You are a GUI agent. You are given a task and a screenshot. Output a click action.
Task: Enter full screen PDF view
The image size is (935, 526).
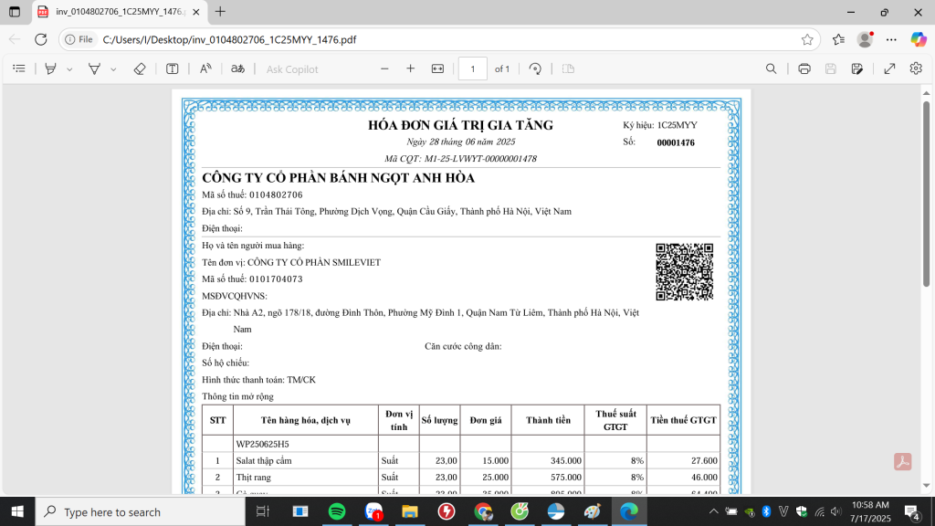coord(889,68)
